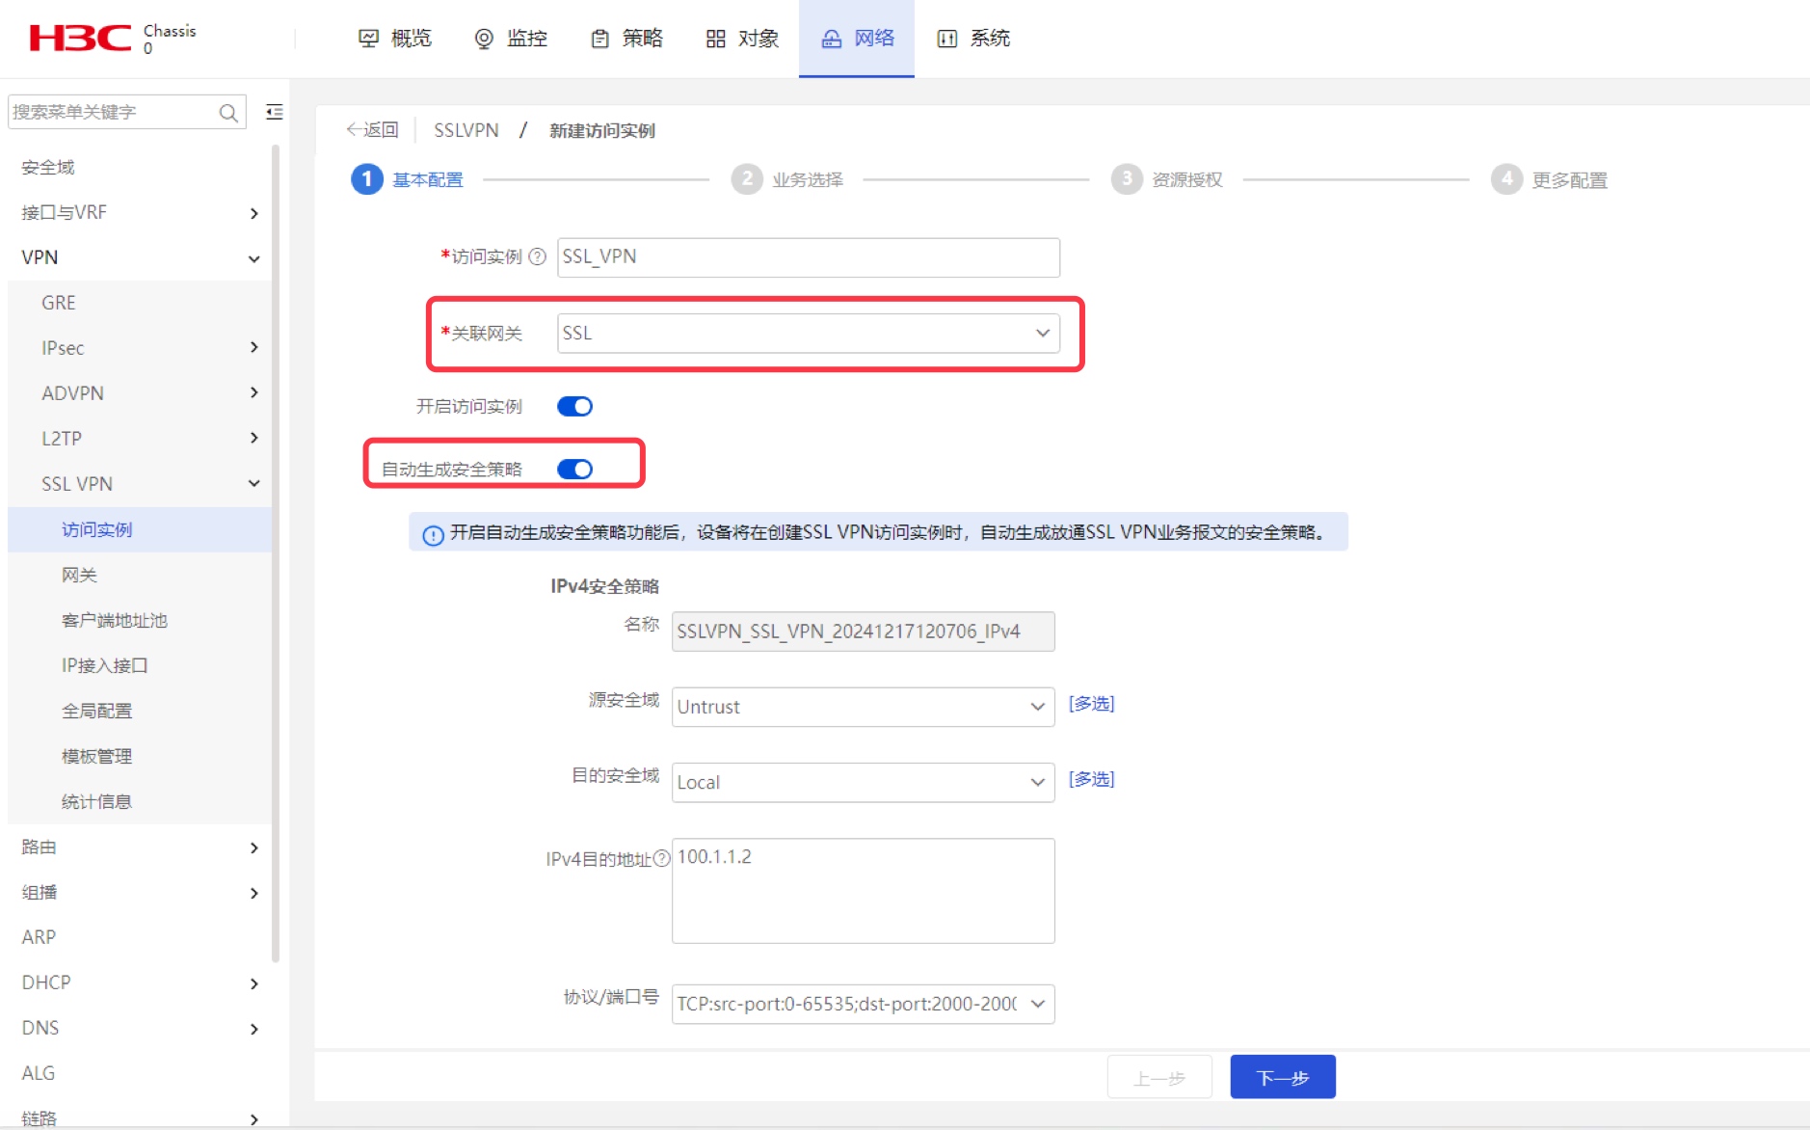Open the 对象 top tab
This screenshot has height=1130, width=1810.
(x=742, y=39)
